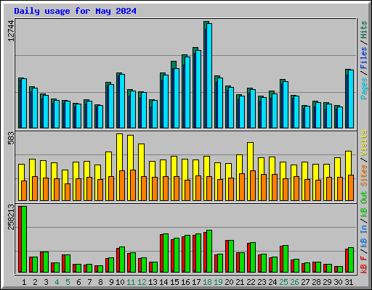The width and height of the screenshot is (372, 290).
Task: Click the green kB bar for day 1
Action: coord(24,239)
